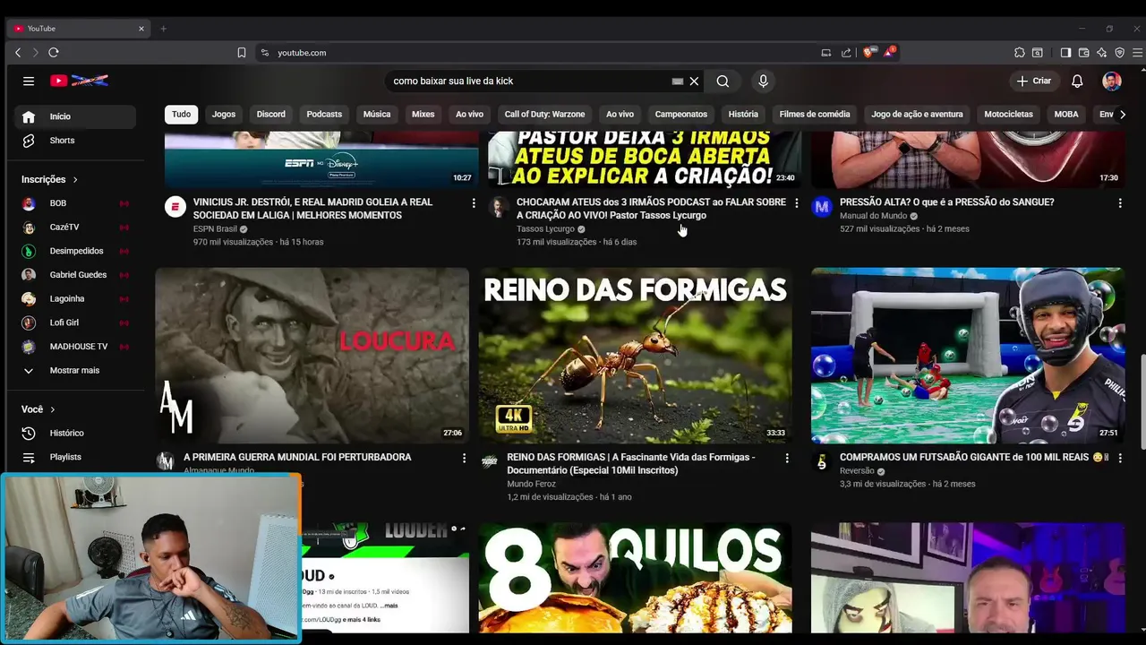Screen dimensions: 1146x645
Task: Reload the page
Action: [54, 53]
